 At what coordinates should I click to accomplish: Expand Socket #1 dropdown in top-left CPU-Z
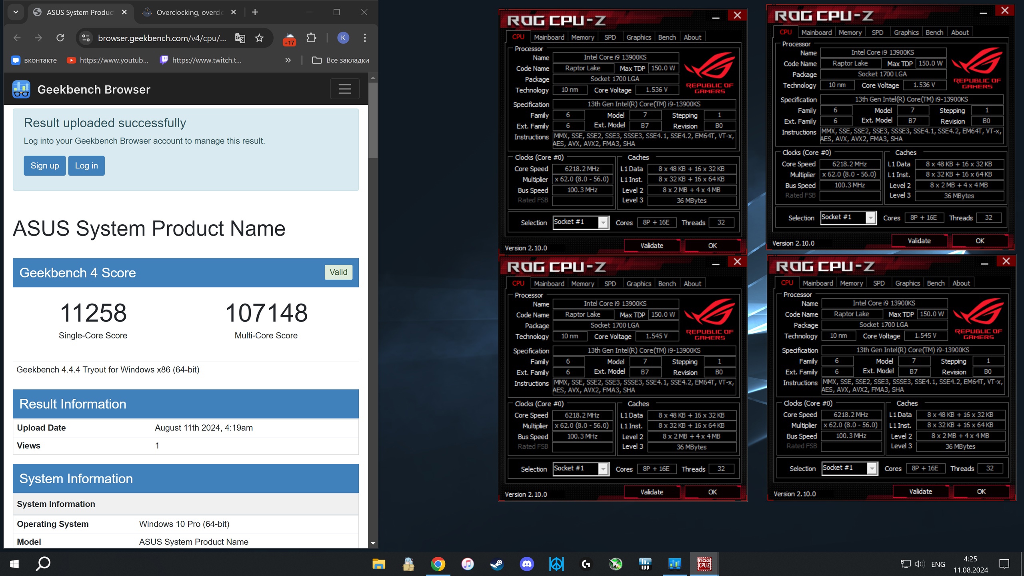click(x=603, y=222)
